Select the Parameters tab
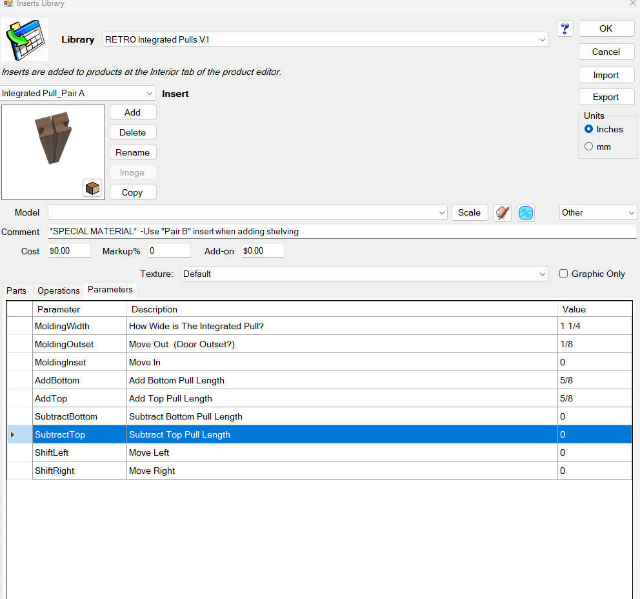 pyautogui.click(x=110, y=290)
